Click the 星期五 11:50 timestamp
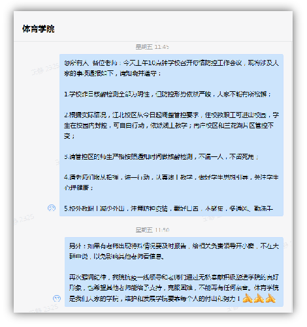The height and width of the screenshot is (327, 307). 152,230
